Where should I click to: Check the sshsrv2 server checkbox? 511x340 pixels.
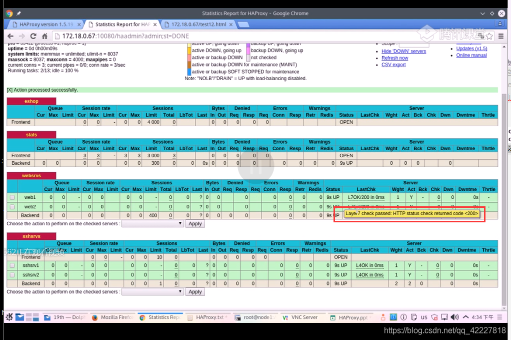(12, 275)
